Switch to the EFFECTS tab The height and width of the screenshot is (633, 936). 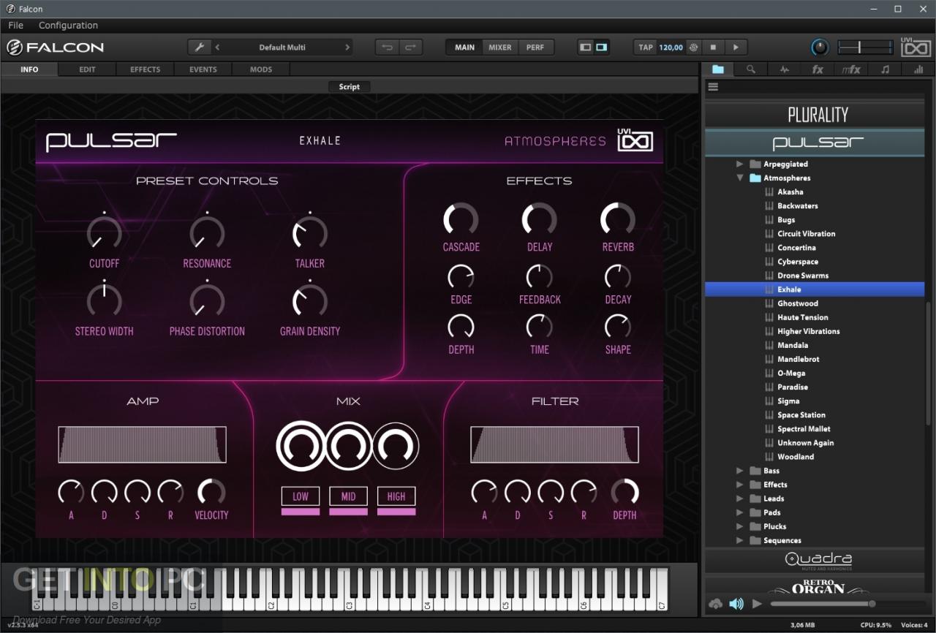pos(145,69)
